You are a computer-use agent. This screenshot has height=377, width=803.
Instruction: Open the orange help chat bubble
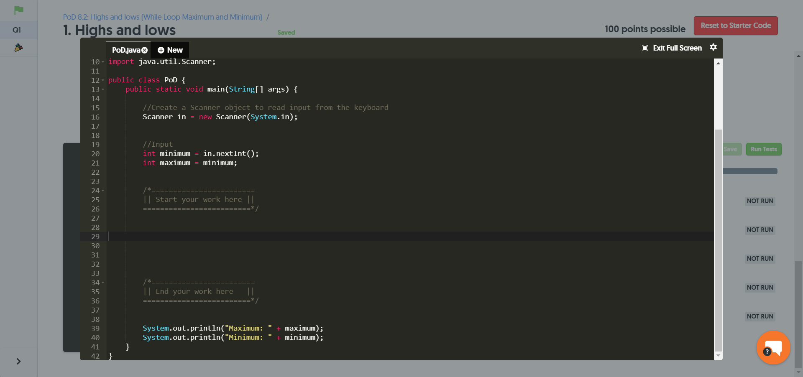tap(773, 347)
